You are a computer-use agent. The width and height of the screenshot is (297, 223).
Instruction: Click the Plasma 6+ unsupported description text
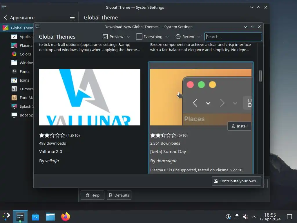coord(197,170)
